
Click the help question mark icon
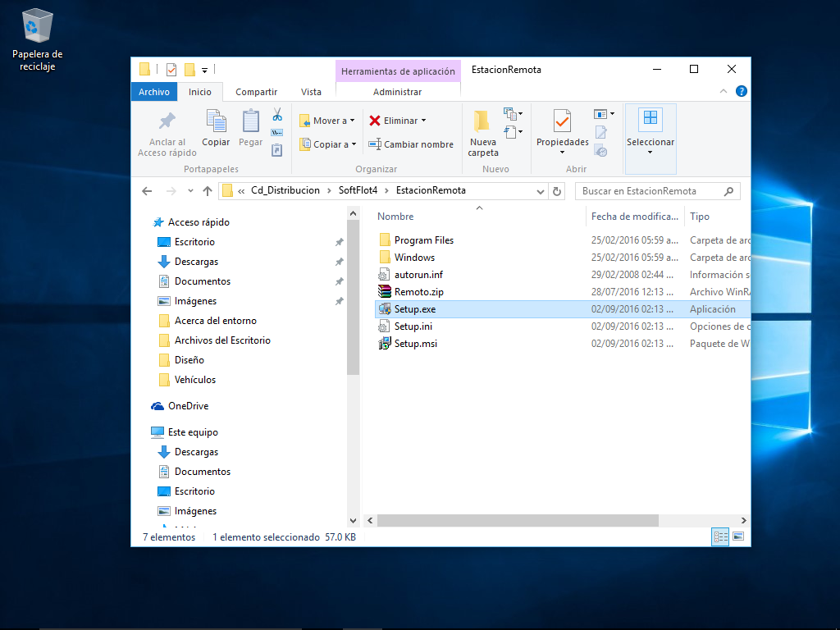click(741, 92)
